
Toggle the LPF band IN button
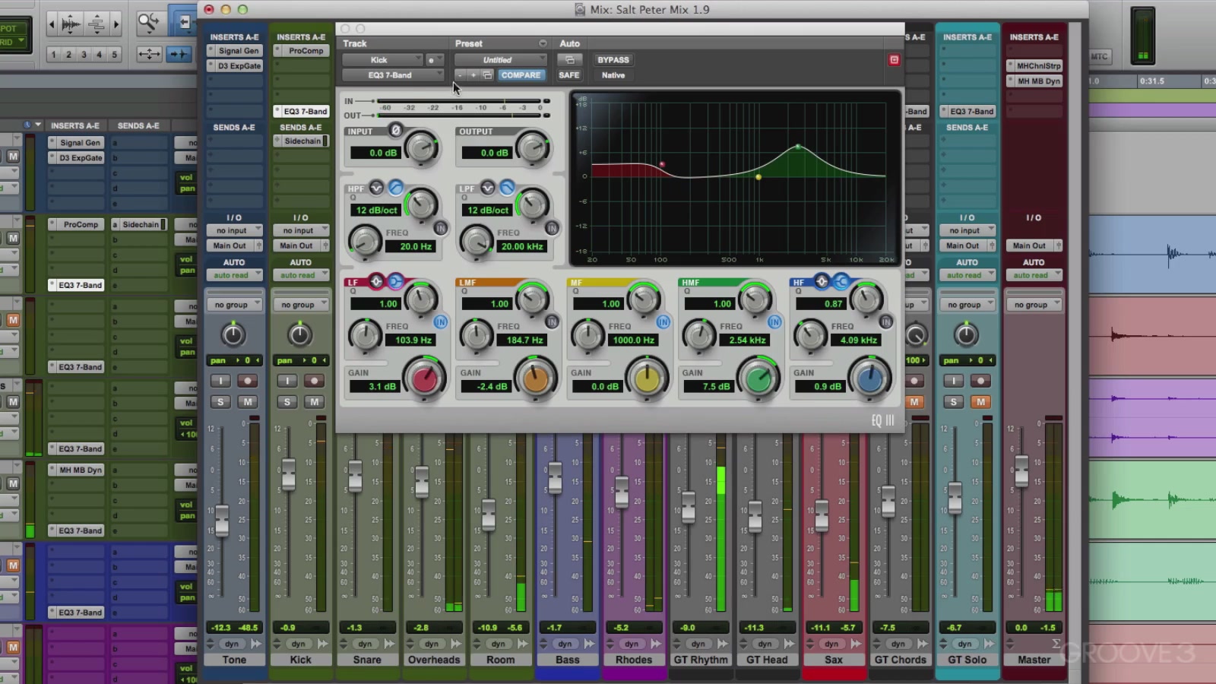[553, 228]
